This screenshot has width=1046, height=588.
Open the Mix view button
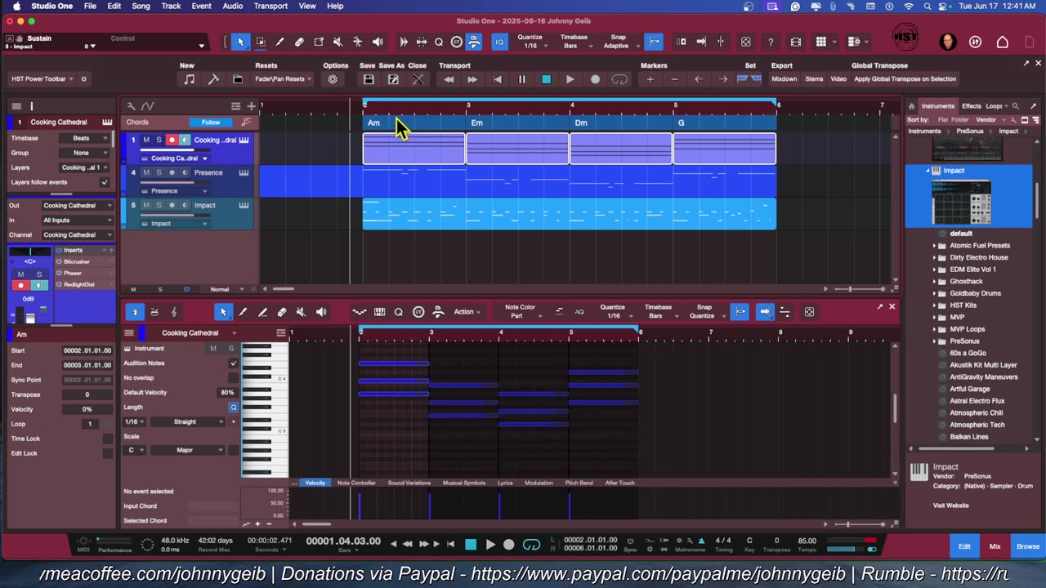(x=995, y=546)
